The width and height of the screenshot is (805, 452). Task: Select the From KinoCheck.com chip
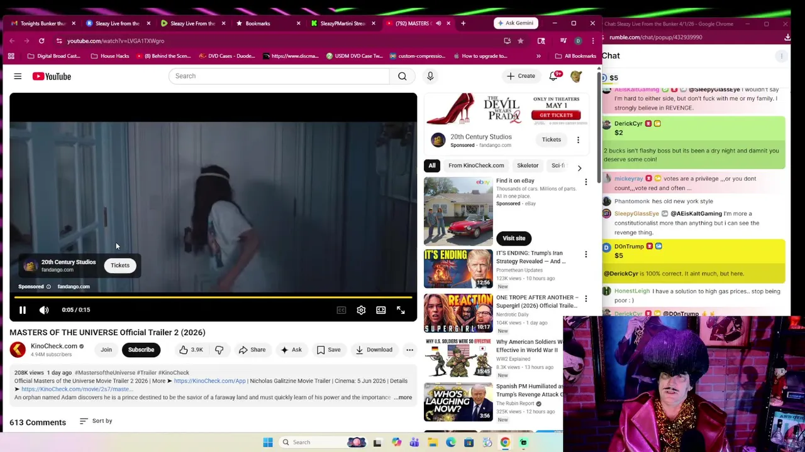tap(476, 165)
